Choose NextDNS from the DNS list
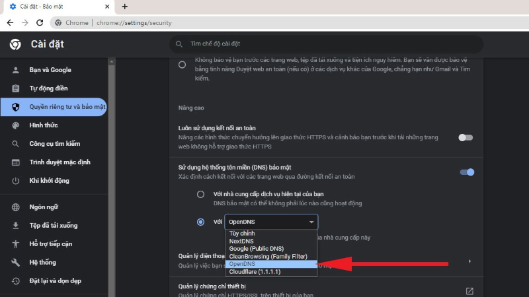The height and width of the screenshot is (297, 529). click(271, 241)
